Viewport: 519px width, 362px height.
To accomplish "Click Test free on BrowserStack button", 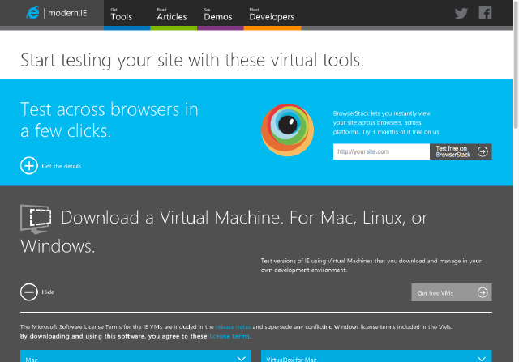I will click(x=461, y=151).
